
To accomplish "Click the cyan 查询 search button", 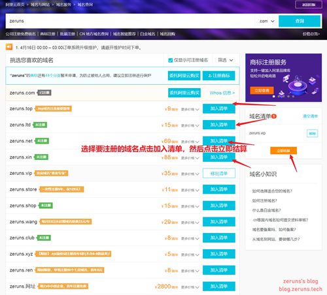I will [x=300, y=21].
